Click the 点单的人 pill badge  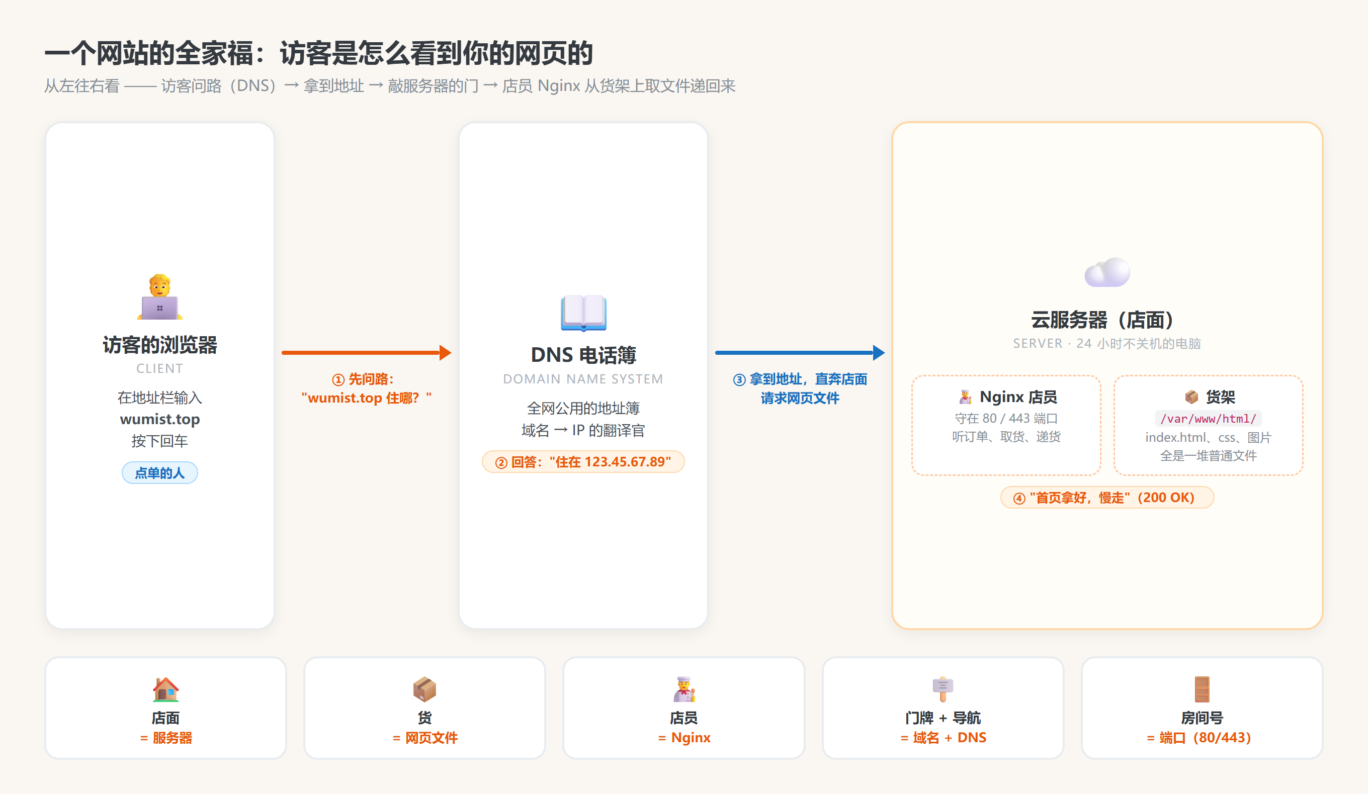point(159,472)
